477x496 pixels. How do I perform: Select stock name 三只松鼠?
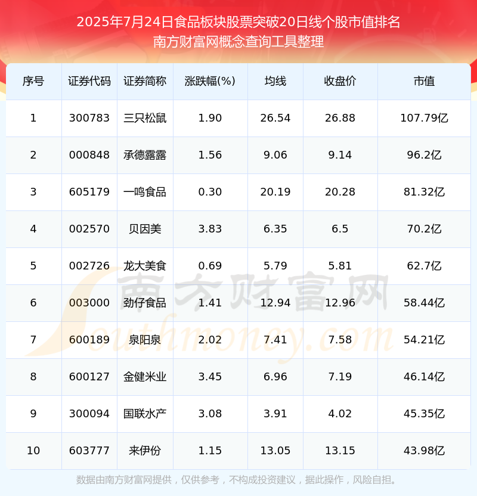[x=145, y=118]
